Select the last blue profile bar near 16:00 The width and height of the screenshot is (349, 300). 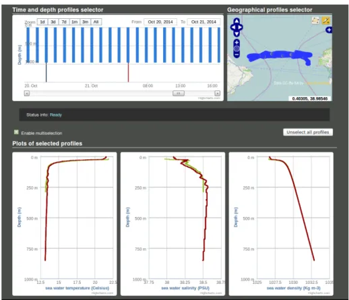219,45
